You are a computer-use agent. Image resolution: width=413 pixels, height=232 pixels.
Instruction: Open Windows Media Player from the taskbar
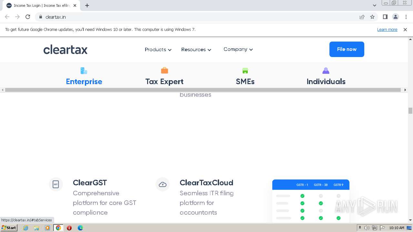coord(47,228)
